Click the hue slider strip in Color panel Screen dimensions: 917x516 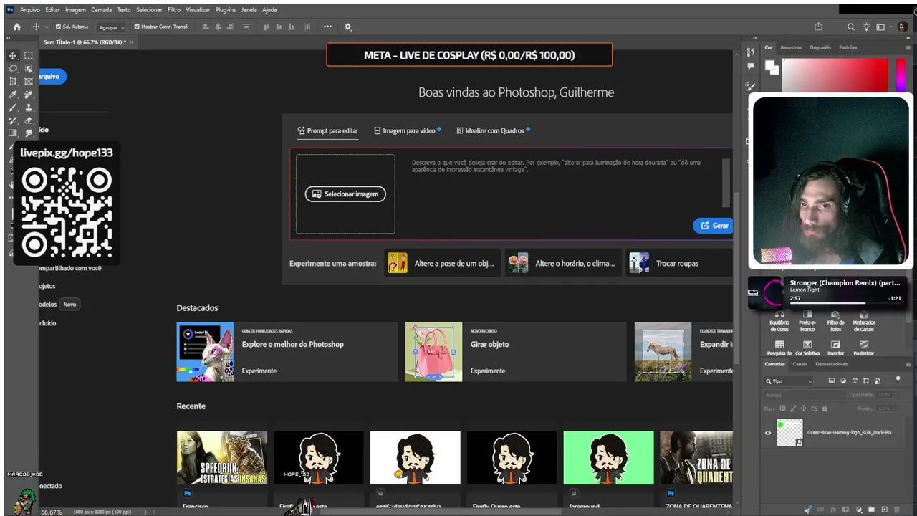tap(901, 75)
